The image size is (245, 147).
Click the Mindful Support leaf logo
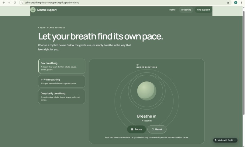point(33,10)
